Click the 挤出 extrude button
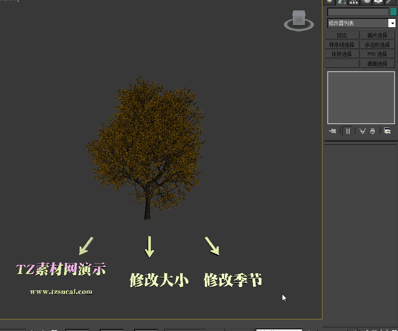The width and height of the screenshot is (398, 331). coord(342,35)
